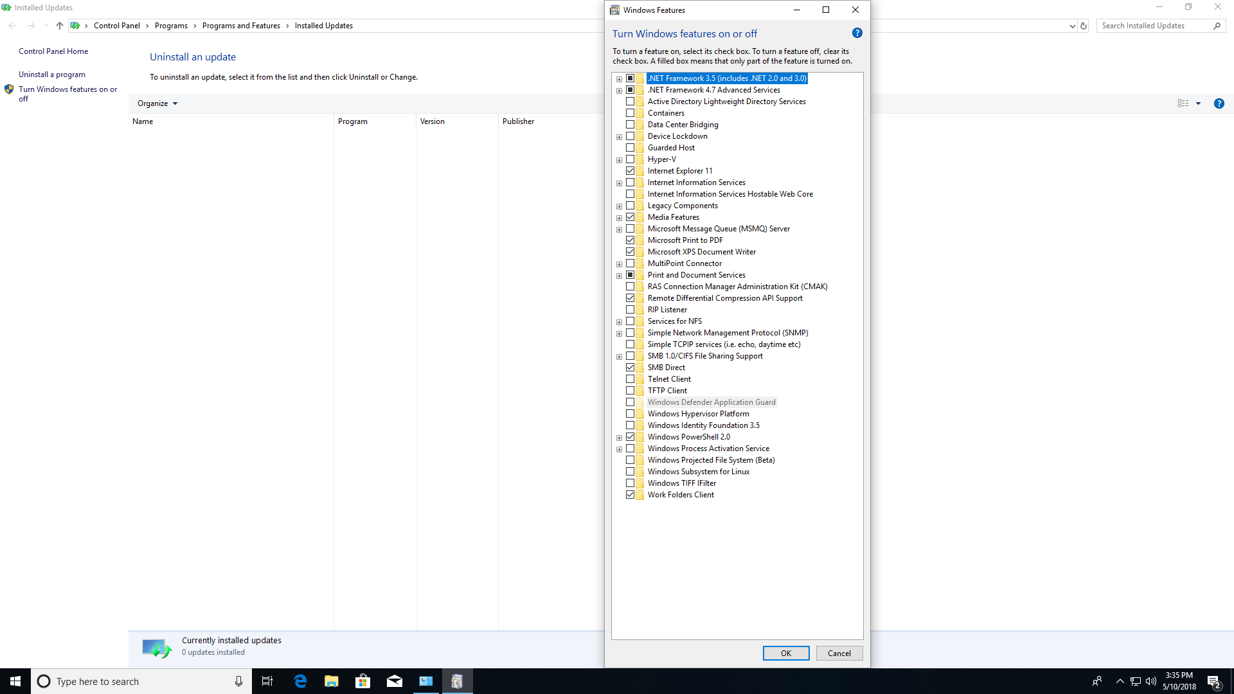Viewport: 1234px width, 694px height.
Task: Click the back navigation arrow
Action: (x=13, y=26)
